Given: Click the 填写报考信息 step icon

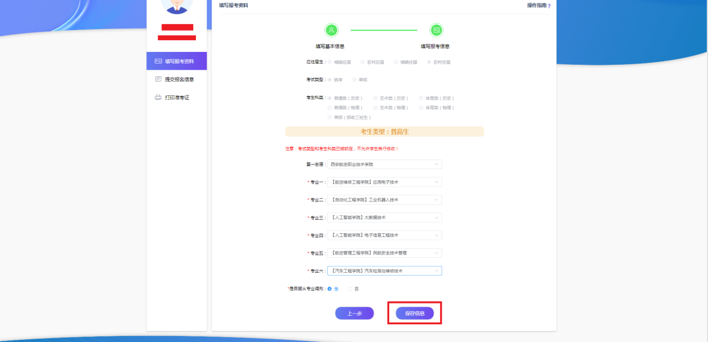Looking at the screenshot, I should (x=436, y=30).
